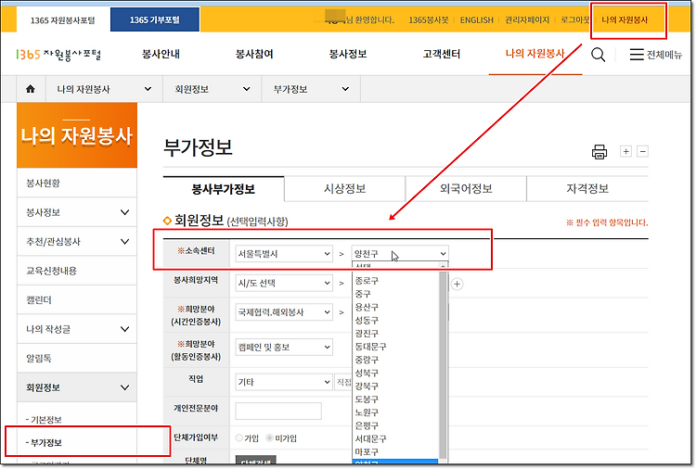Expand the 나의 자원봉사 breadcrumb dropdown
696x469 pixels.
click(x=104, y=89)
